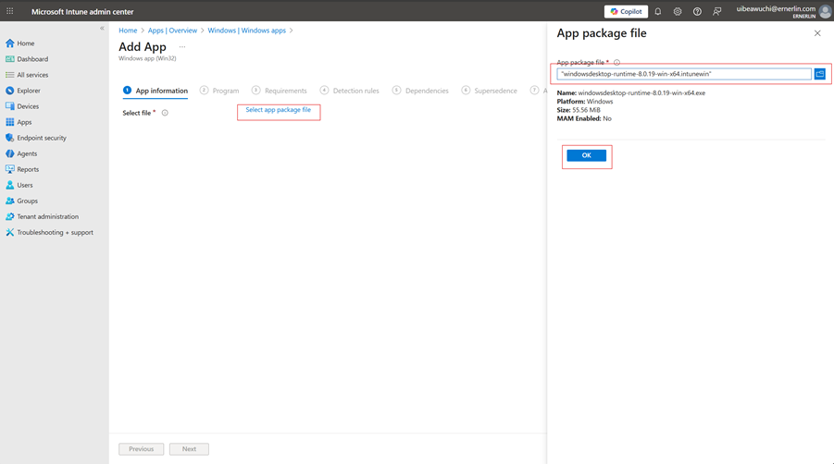Click the Windows | Windows apps breadcrumb
The width and height of the screenshot is (834, 464).
(x=247, y=31)
